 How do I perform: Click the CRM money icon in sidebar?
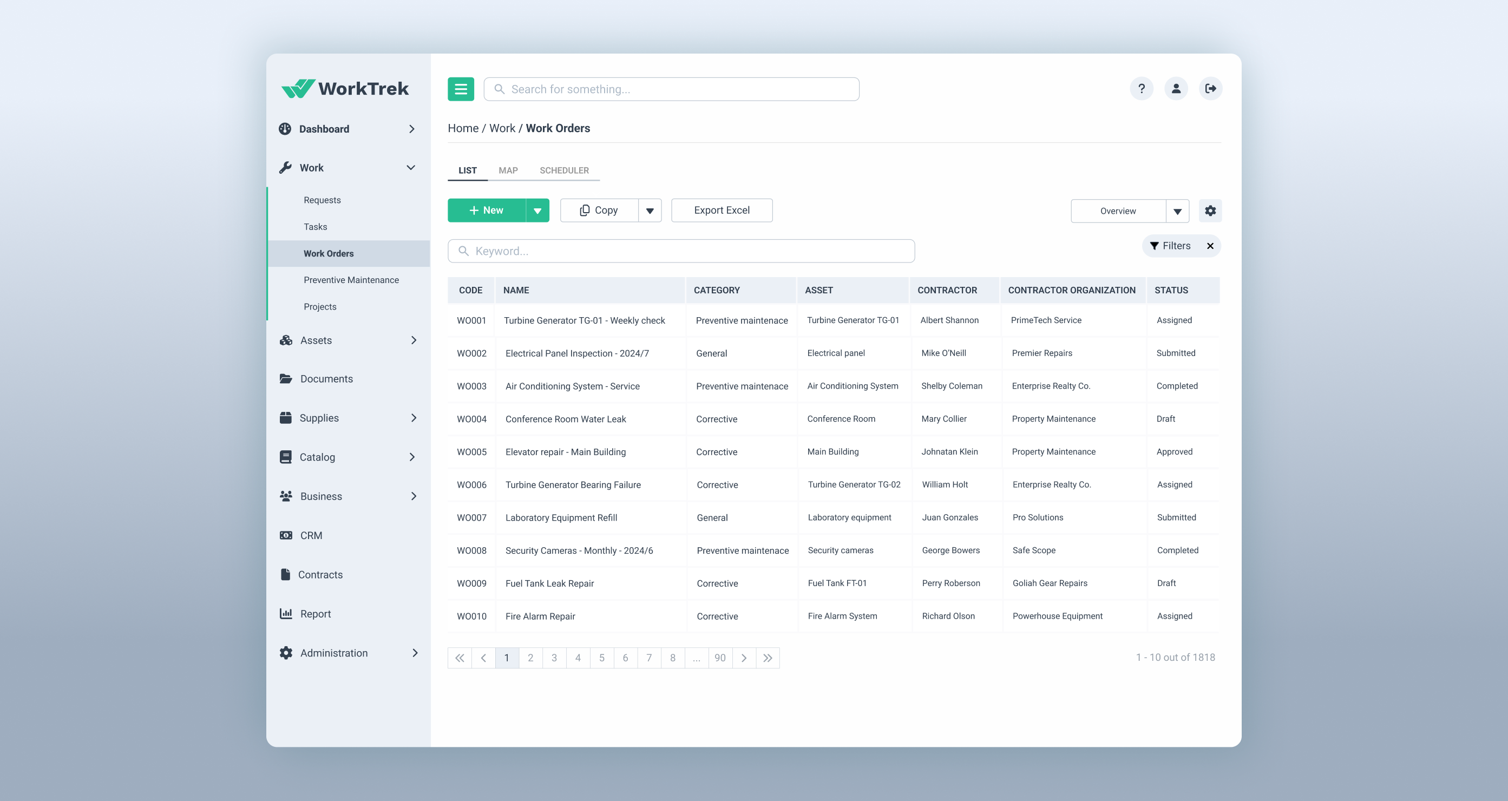point(286,535)
